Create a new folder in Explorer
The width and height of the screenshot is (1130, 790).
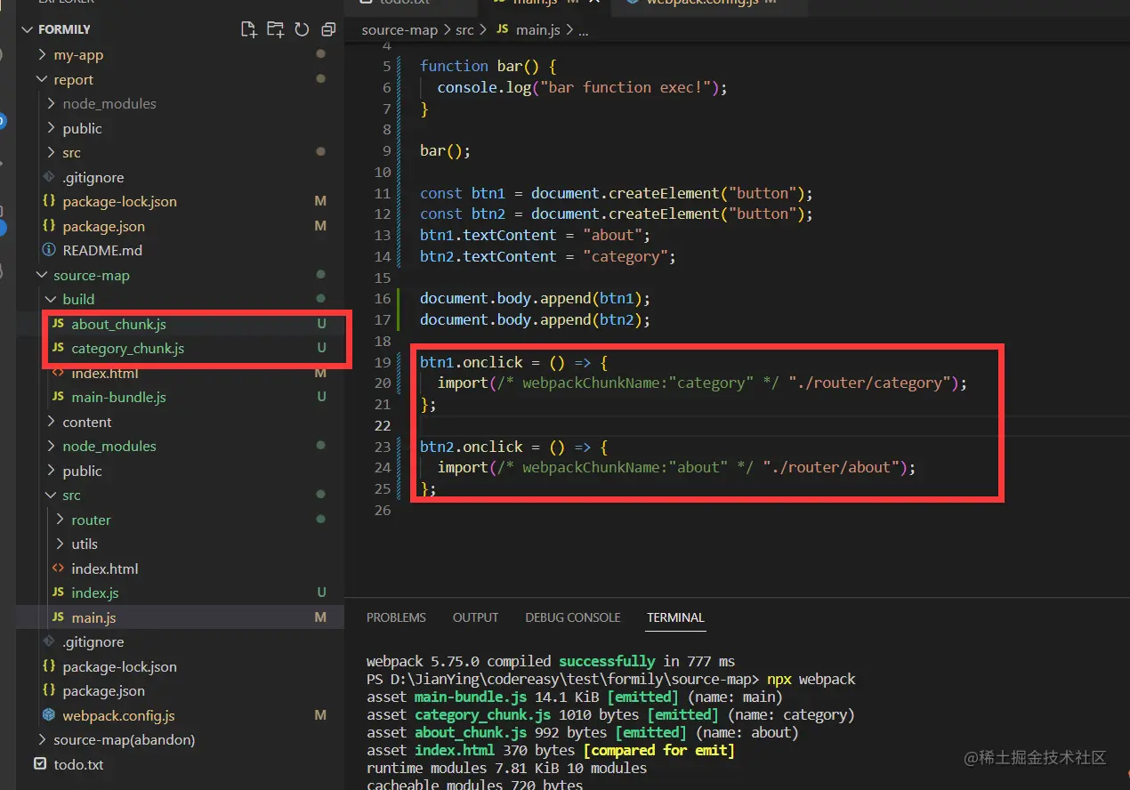[x=276, y=29]
